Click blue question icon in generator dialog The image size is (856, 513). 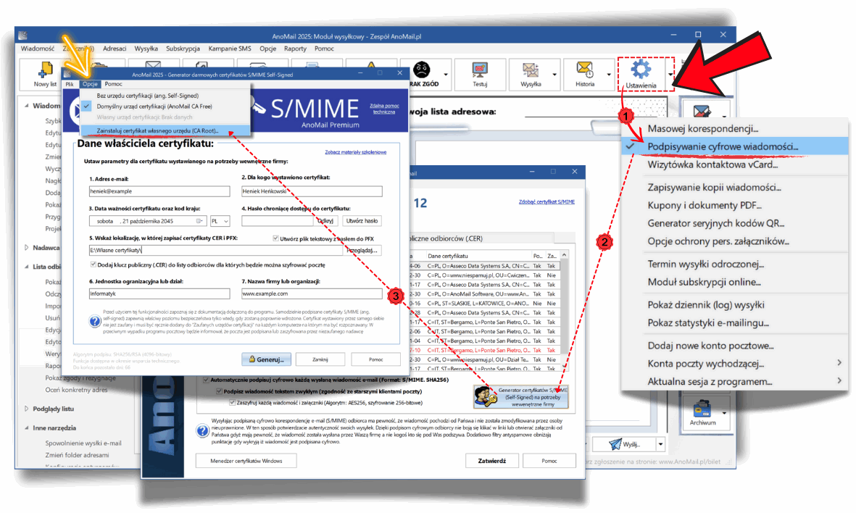click(x=95, y=322)
